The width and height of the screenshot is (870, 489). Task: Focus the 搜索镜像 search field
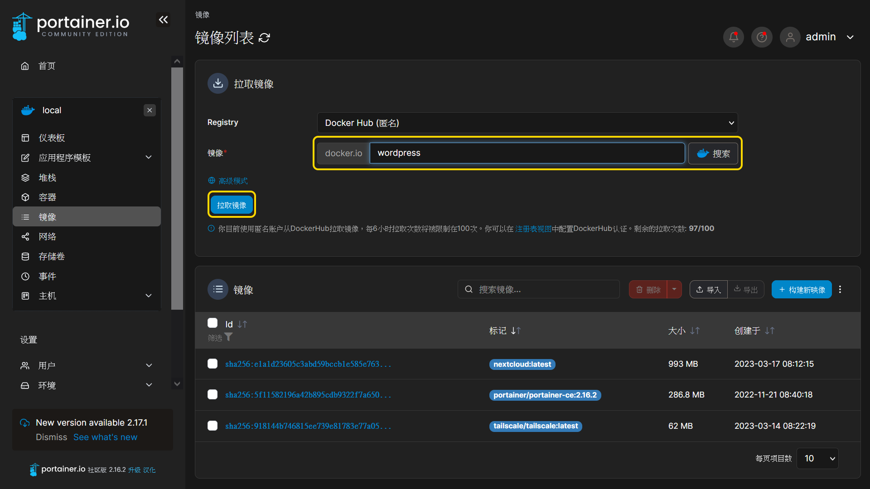[539, 289]
